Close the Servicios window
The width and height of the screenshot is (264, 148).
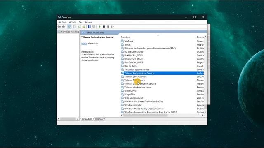click(203, 17)
